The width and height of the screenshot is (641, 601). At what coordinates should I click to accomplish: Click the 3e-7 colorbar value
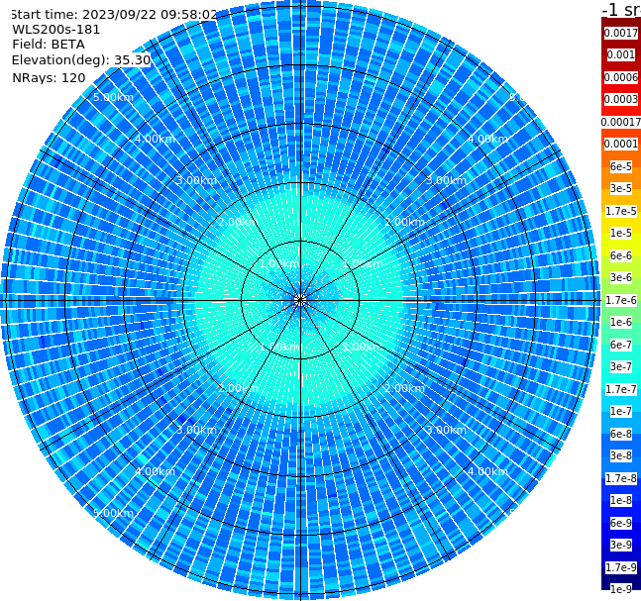(621, 366)
